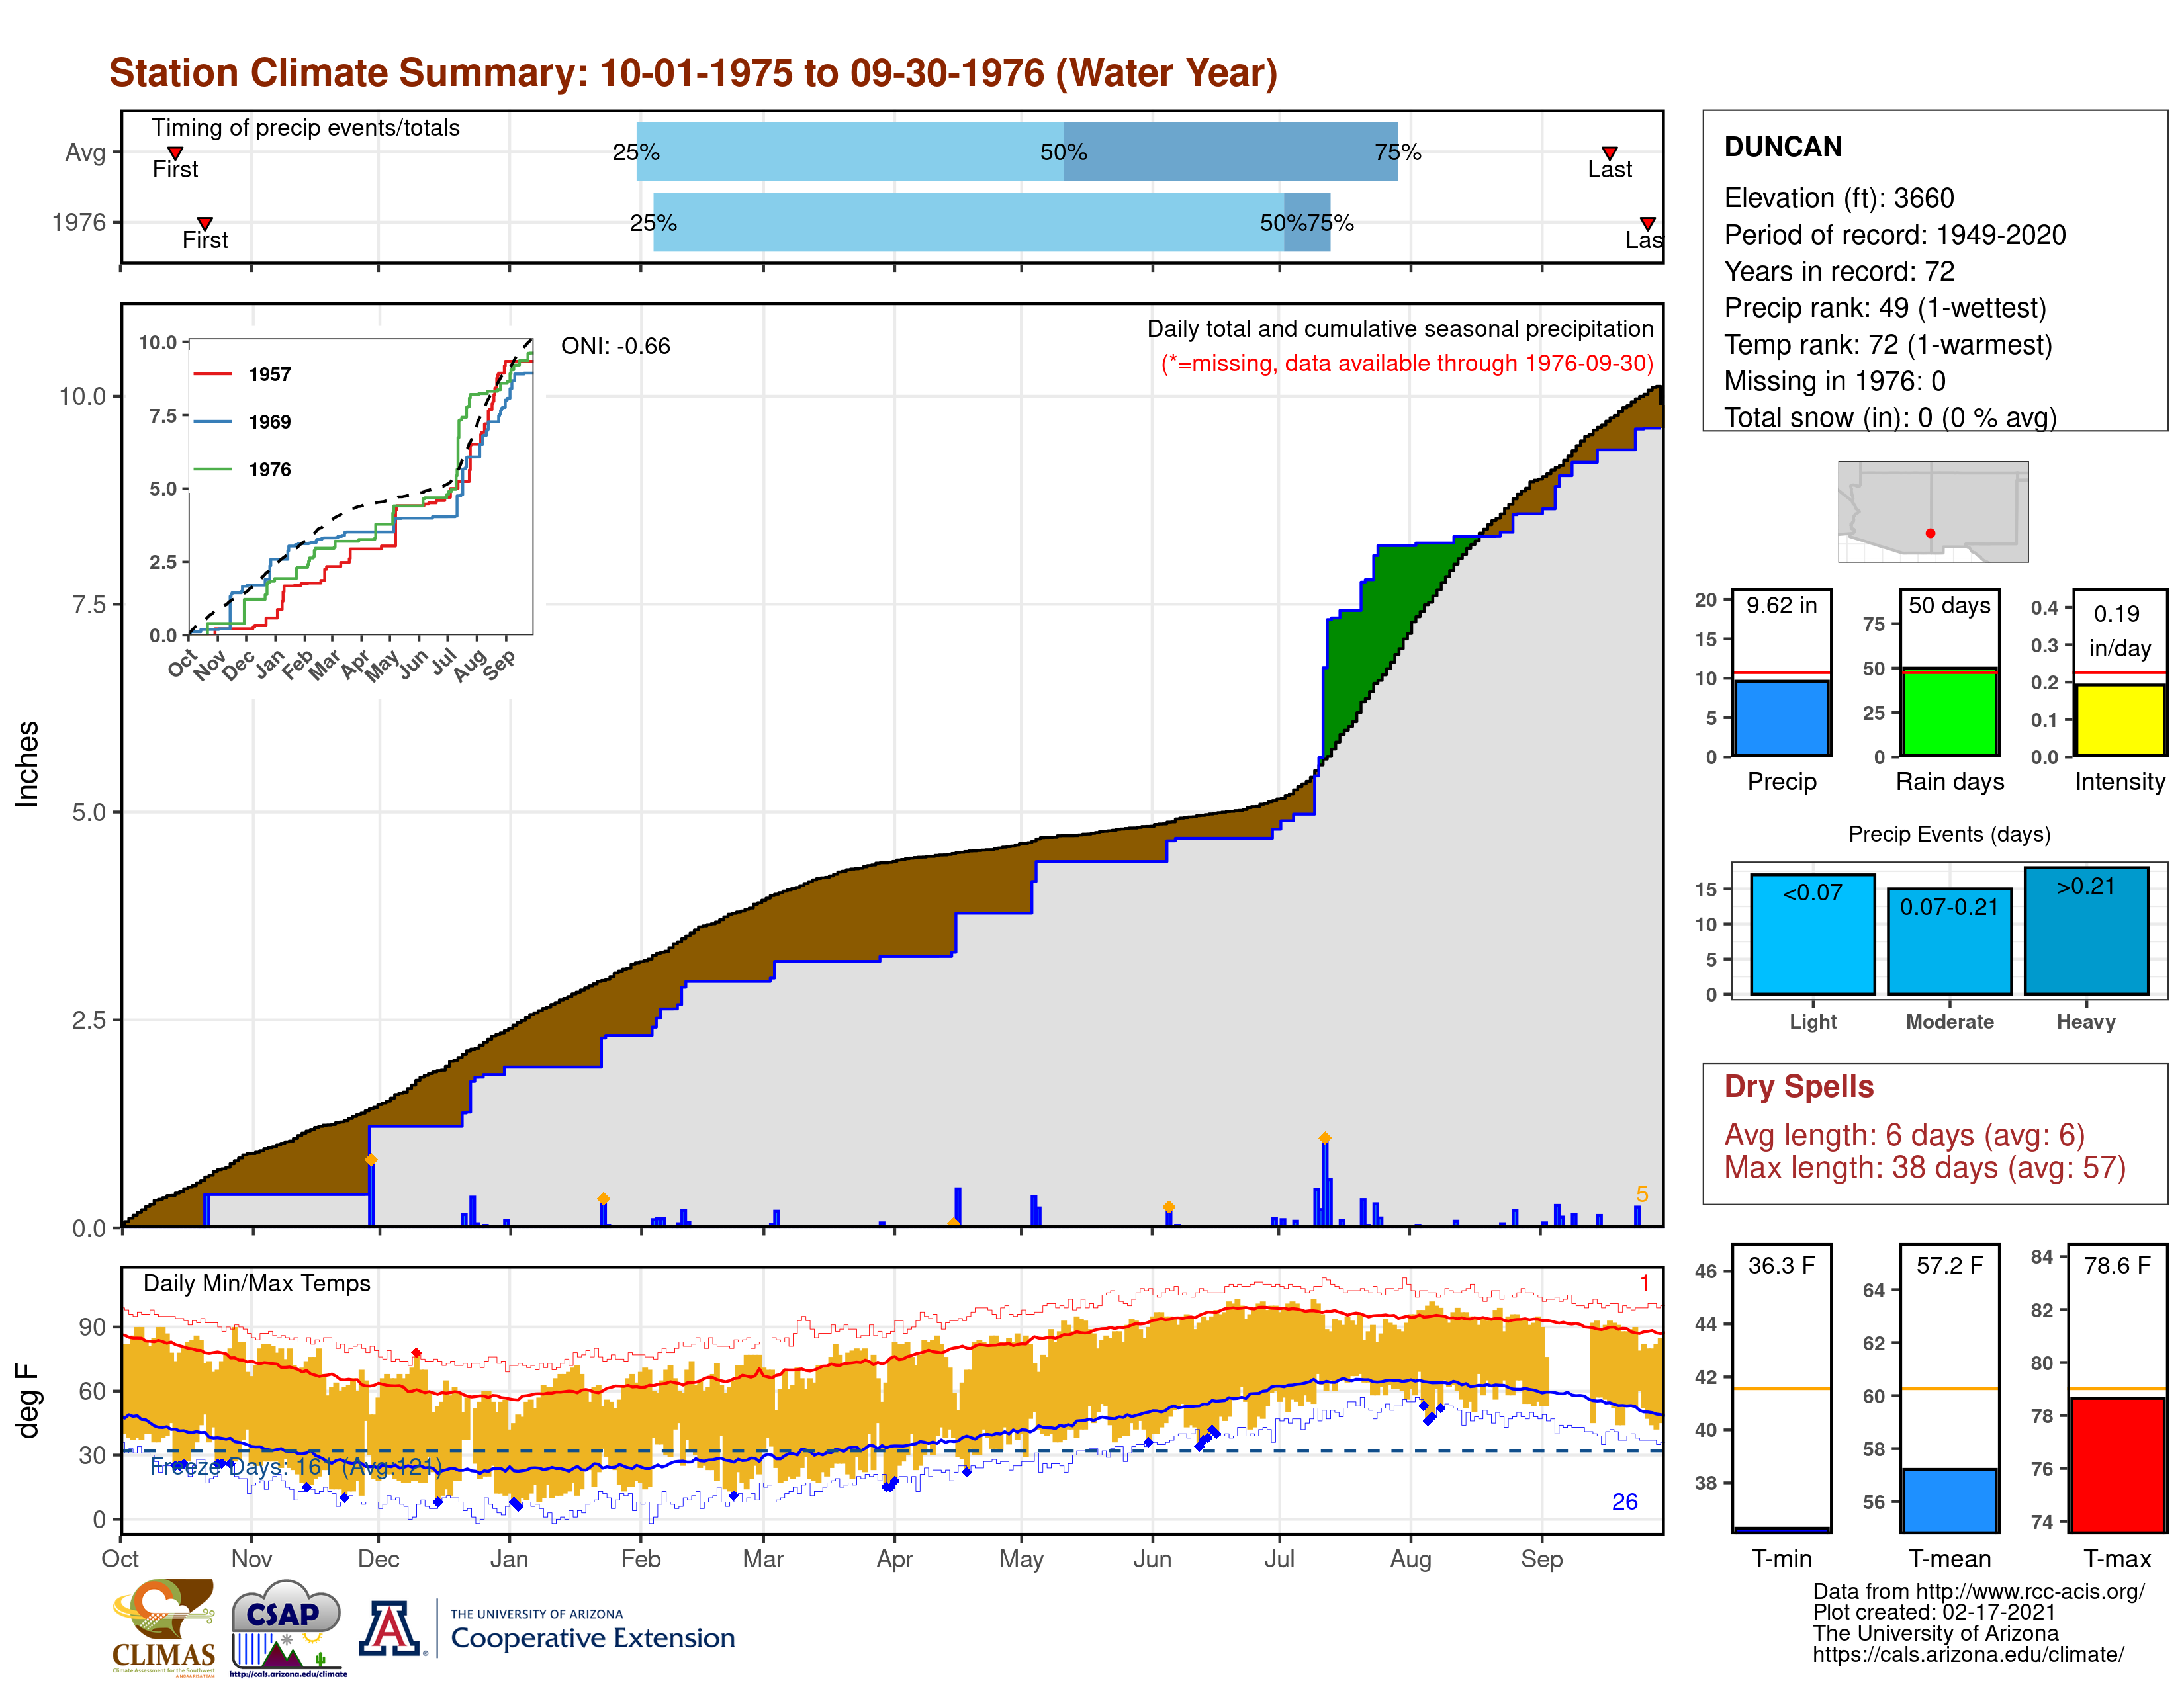
Task: Click the 1976 legend entry in inset chart
Action: tap(243, 470)
